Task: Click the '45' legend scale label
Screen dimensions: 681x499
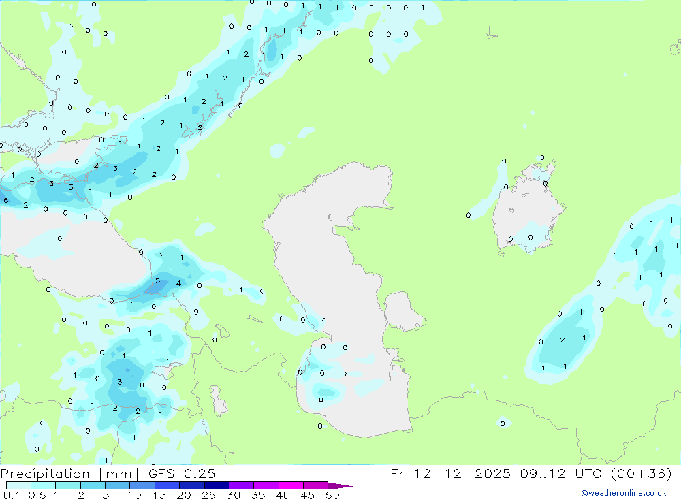Action: (308, 495)
